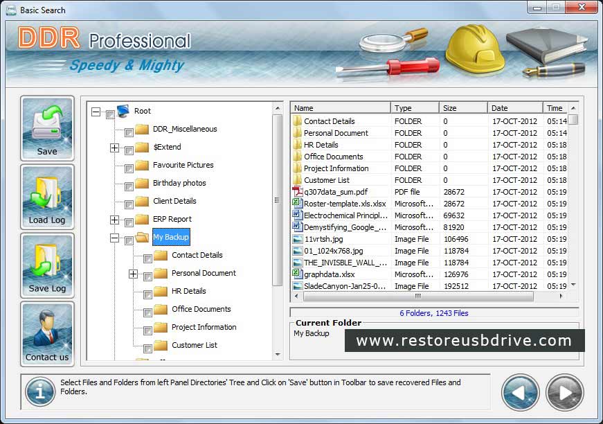Click the "6 Folders, 1243 Files" status text
This screenshot has height=424, width=603.
tap(434, 313)
